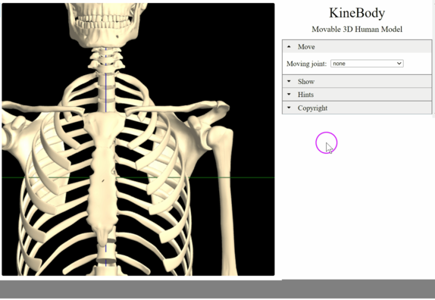Click the Hints section arrow icon
435x300 pixels.
coord(289,94)
